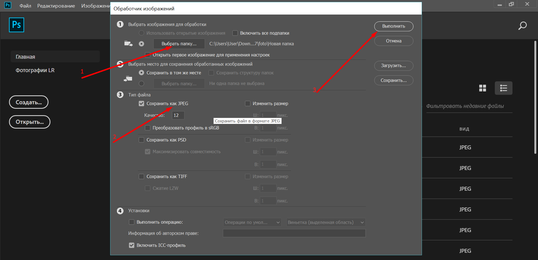The image size is (538, 260).
Task: Click the JPEG height 'В' field
Action: [x=268, y=128]
